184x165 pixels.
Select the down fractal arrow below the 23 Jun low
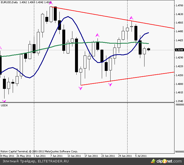[x=110, y=84]
